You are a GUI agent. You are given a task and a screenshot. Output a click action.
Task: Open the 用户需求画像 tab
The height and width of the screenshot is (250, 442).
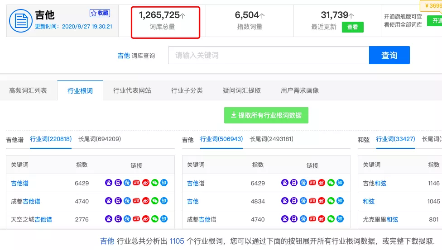point(300,90)
